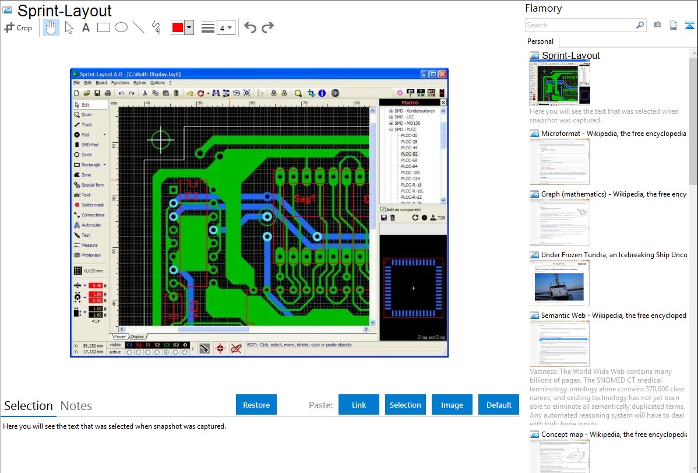Switch to the Notes tab

tap(76, 406)
